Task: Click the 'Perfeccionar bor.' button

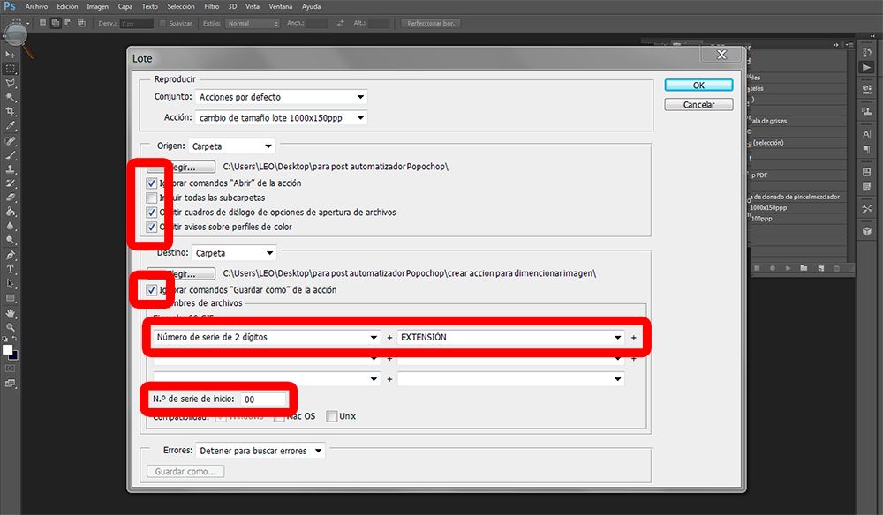Action: click(431, 23)
